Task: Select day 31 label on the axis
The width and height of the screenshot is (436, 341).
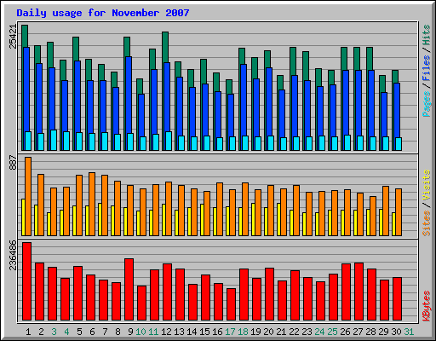Action: tap(409, 332)
